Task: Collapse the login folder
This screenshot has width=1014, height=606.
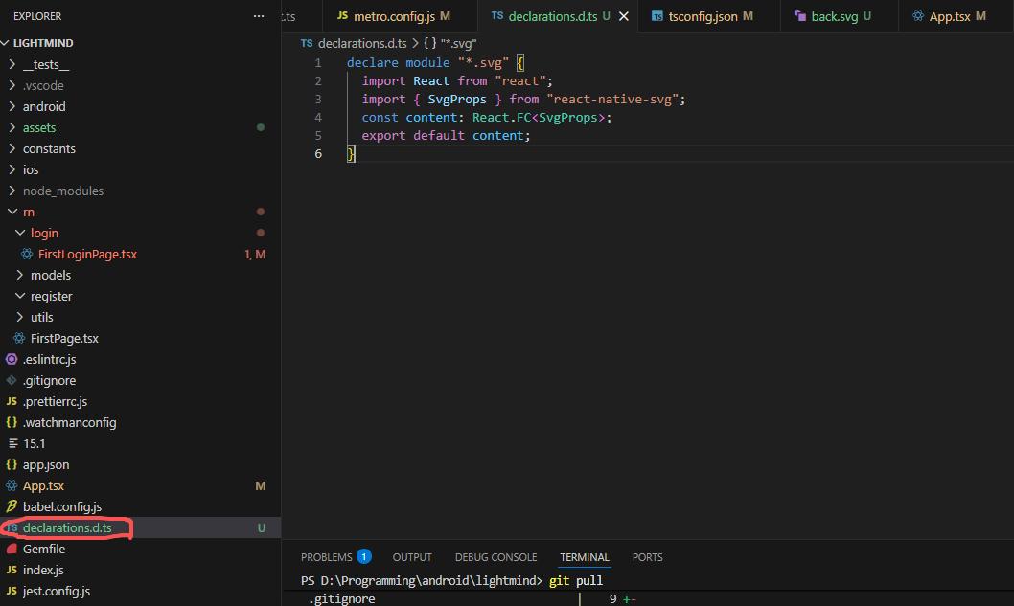Action: point(19,233)
